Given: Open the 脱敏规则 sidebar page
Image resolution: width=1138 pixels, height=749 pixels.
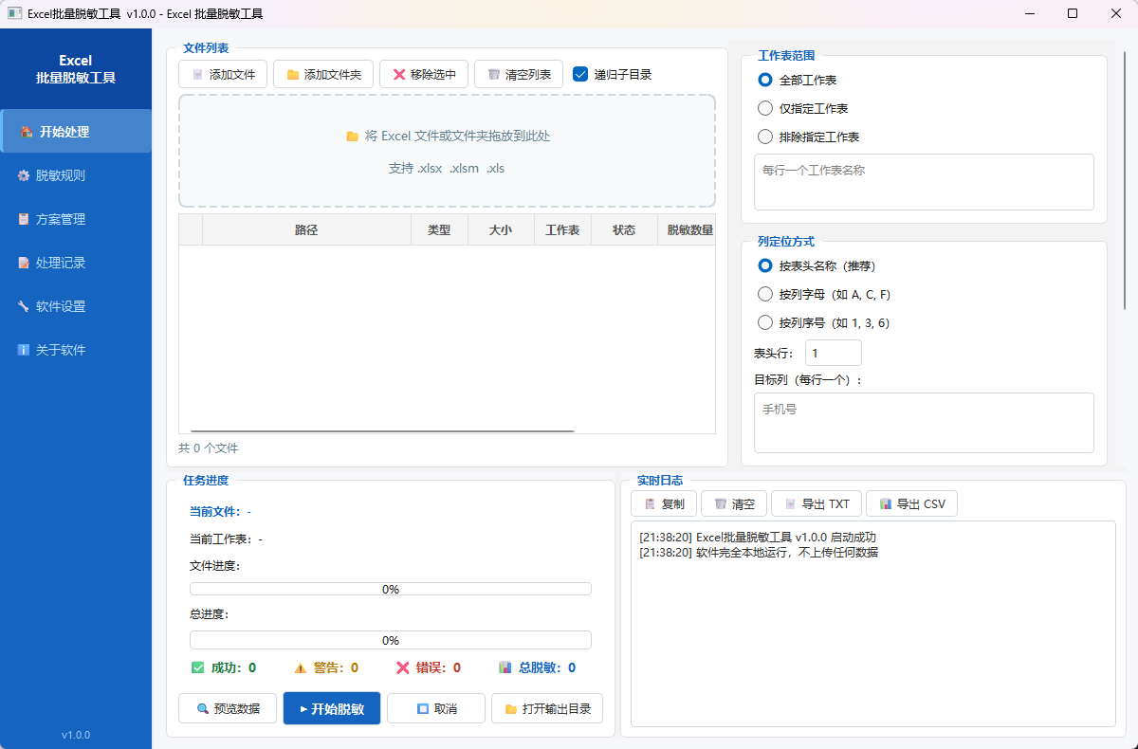Looking at the screenshot, I should coord(76,175).
